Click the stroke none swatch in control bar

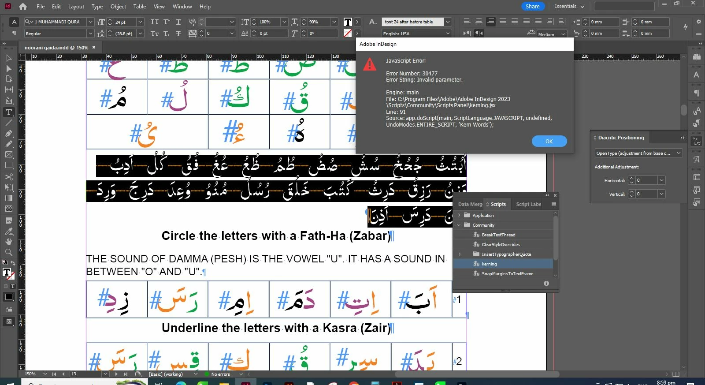tap(348, 34)
